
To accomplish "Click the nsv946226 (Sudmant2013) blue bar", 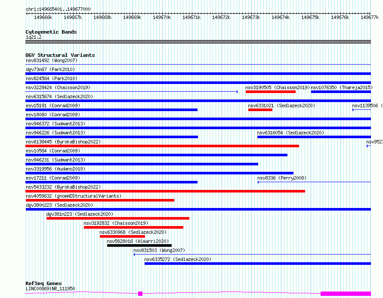I will click(111, 137).
